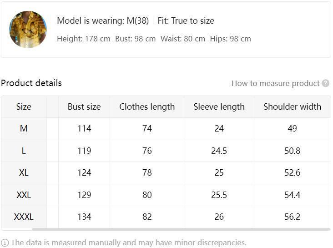Viewport: 333px width, 248px height.
Task: Click the Sleeve length column header
Action: pyautogui.click(x=219, y=107)
